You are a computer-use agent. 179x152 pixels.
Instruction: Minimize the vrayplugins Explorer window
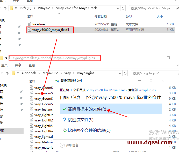pos(157,58)
